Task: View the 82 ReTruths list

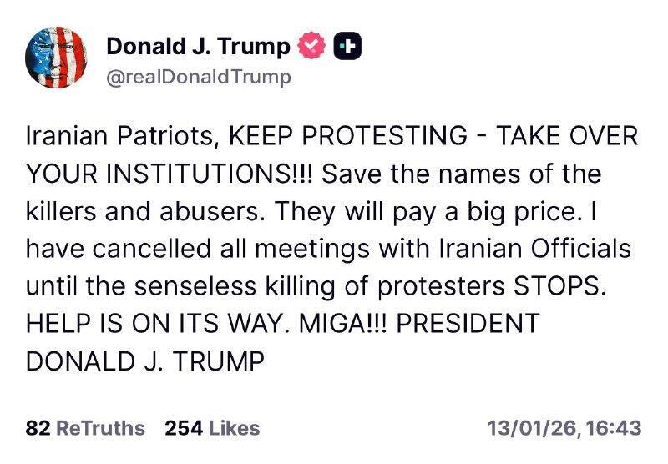Action: click(85, 428)
